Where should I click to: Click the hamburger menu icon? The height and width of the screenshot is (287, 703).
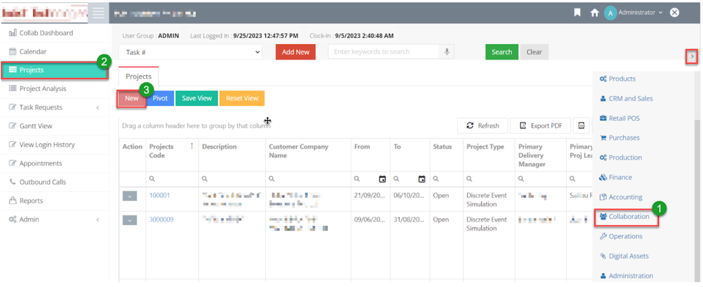click(x=98, y=13)
